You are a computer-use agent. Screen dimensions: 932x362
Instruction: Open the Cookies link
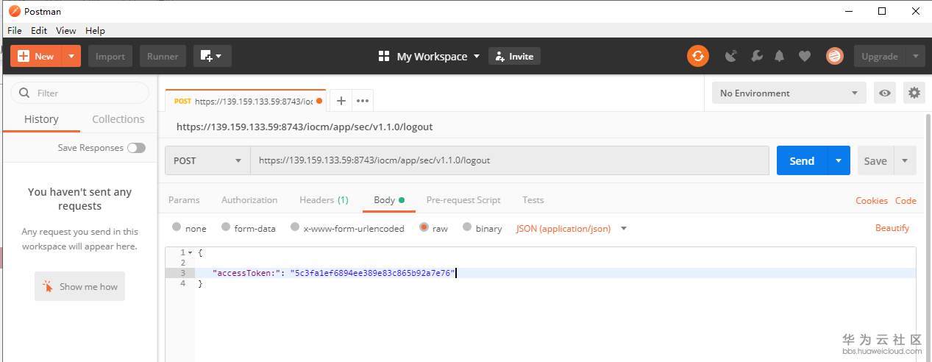[872, 201]
